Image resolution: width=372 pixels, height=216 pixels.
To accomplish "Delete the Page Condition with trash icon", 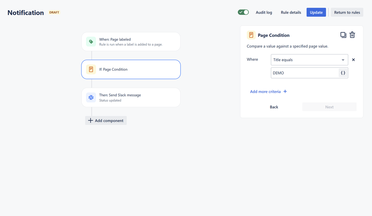I will coord(352,35).
